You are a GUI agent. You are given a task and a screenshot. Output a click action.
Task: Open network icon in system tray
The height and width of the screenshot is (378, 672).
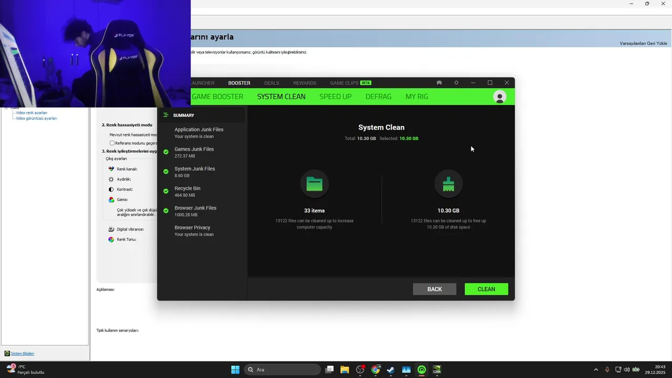(x=618, y=370)
